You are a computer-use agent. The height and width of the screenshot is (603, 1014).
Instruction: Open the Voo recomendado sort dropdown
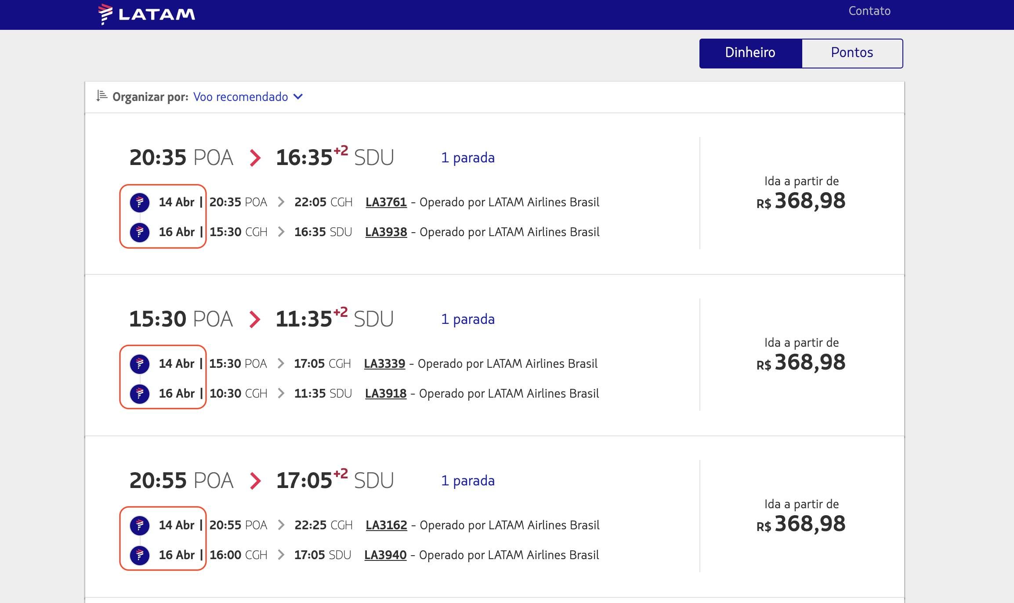pyautogui.click(x=248, y=97)
